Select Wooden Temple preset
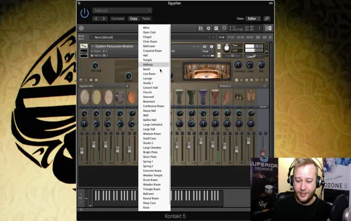351x221 pixels. (x=153, y=175)
